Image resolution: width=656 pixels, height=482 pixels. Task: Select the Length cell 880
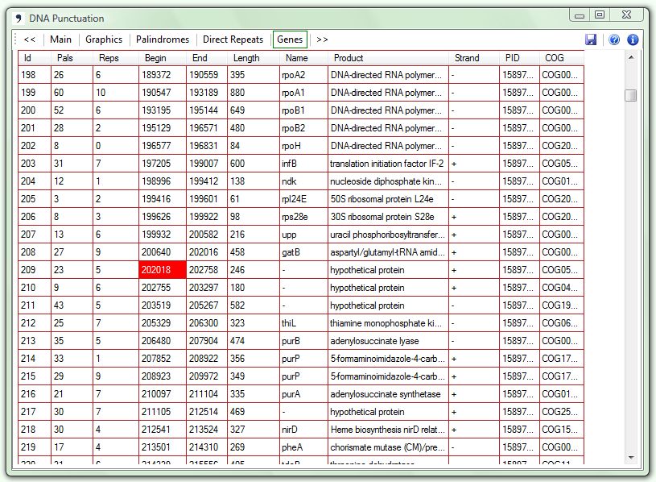coord(253,93)
